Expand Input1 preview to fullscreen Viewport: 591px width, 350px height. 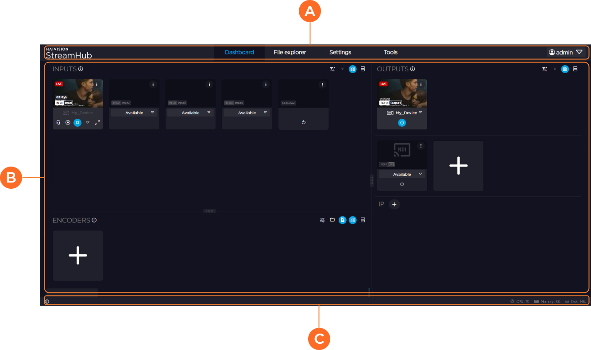click(97, 122)
